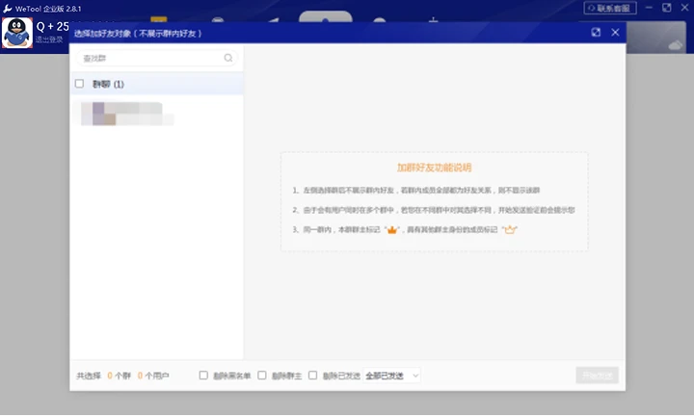The height and width of the screenshot is (417, 694).
Task: Click the cloud icon in the WeTool window
Action: coord(675,45)
